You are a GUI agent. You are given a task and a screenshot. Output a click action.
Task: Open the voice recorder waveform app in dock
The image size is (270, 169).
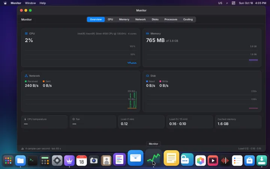225,161
